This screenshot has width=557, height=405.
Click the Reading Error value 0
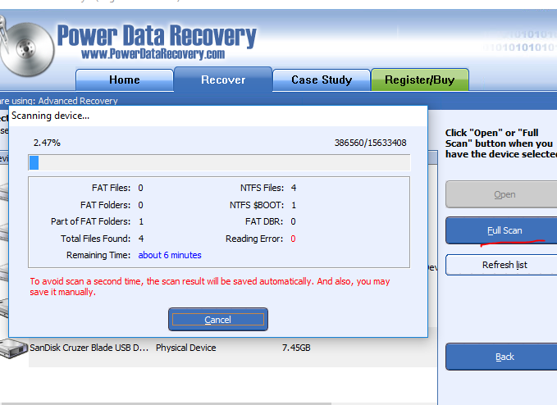(293, 239)
